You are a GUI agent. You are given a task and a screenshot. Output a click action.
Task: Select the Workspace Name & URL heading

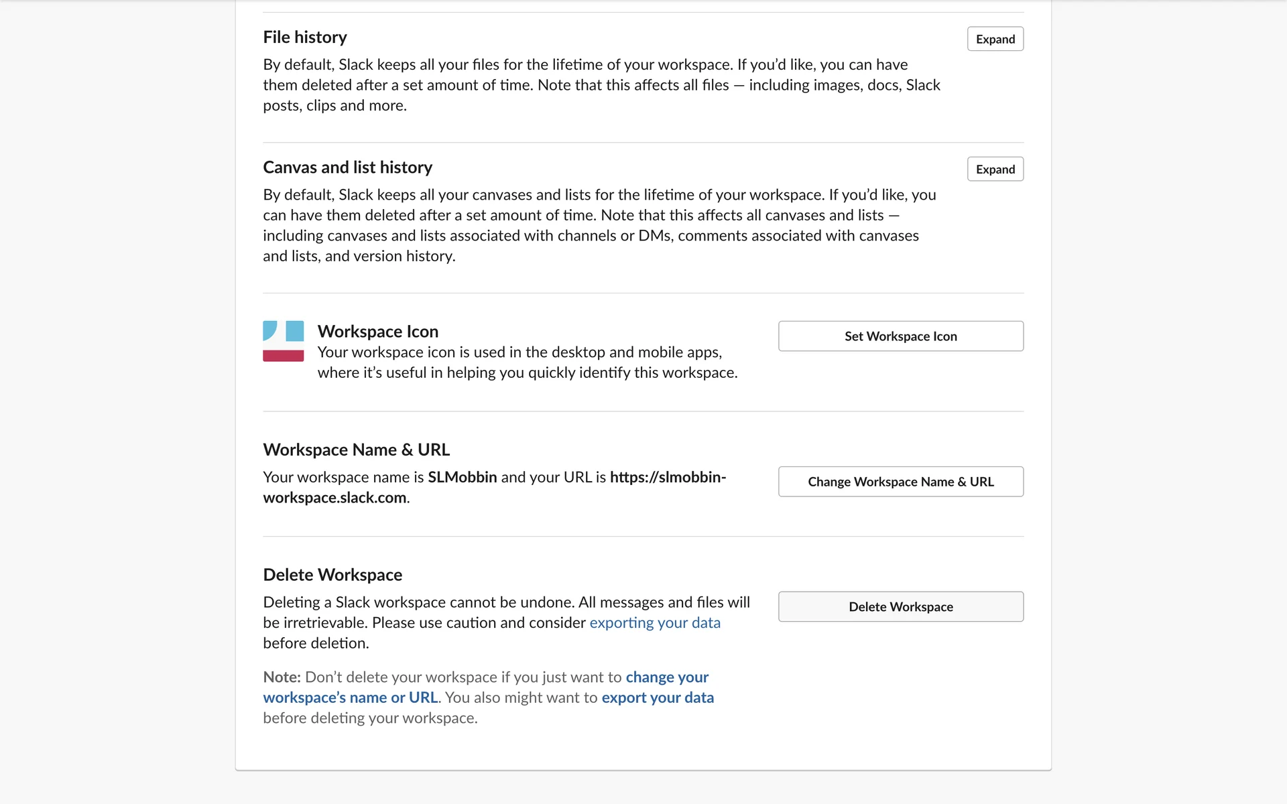pos(356,450)
